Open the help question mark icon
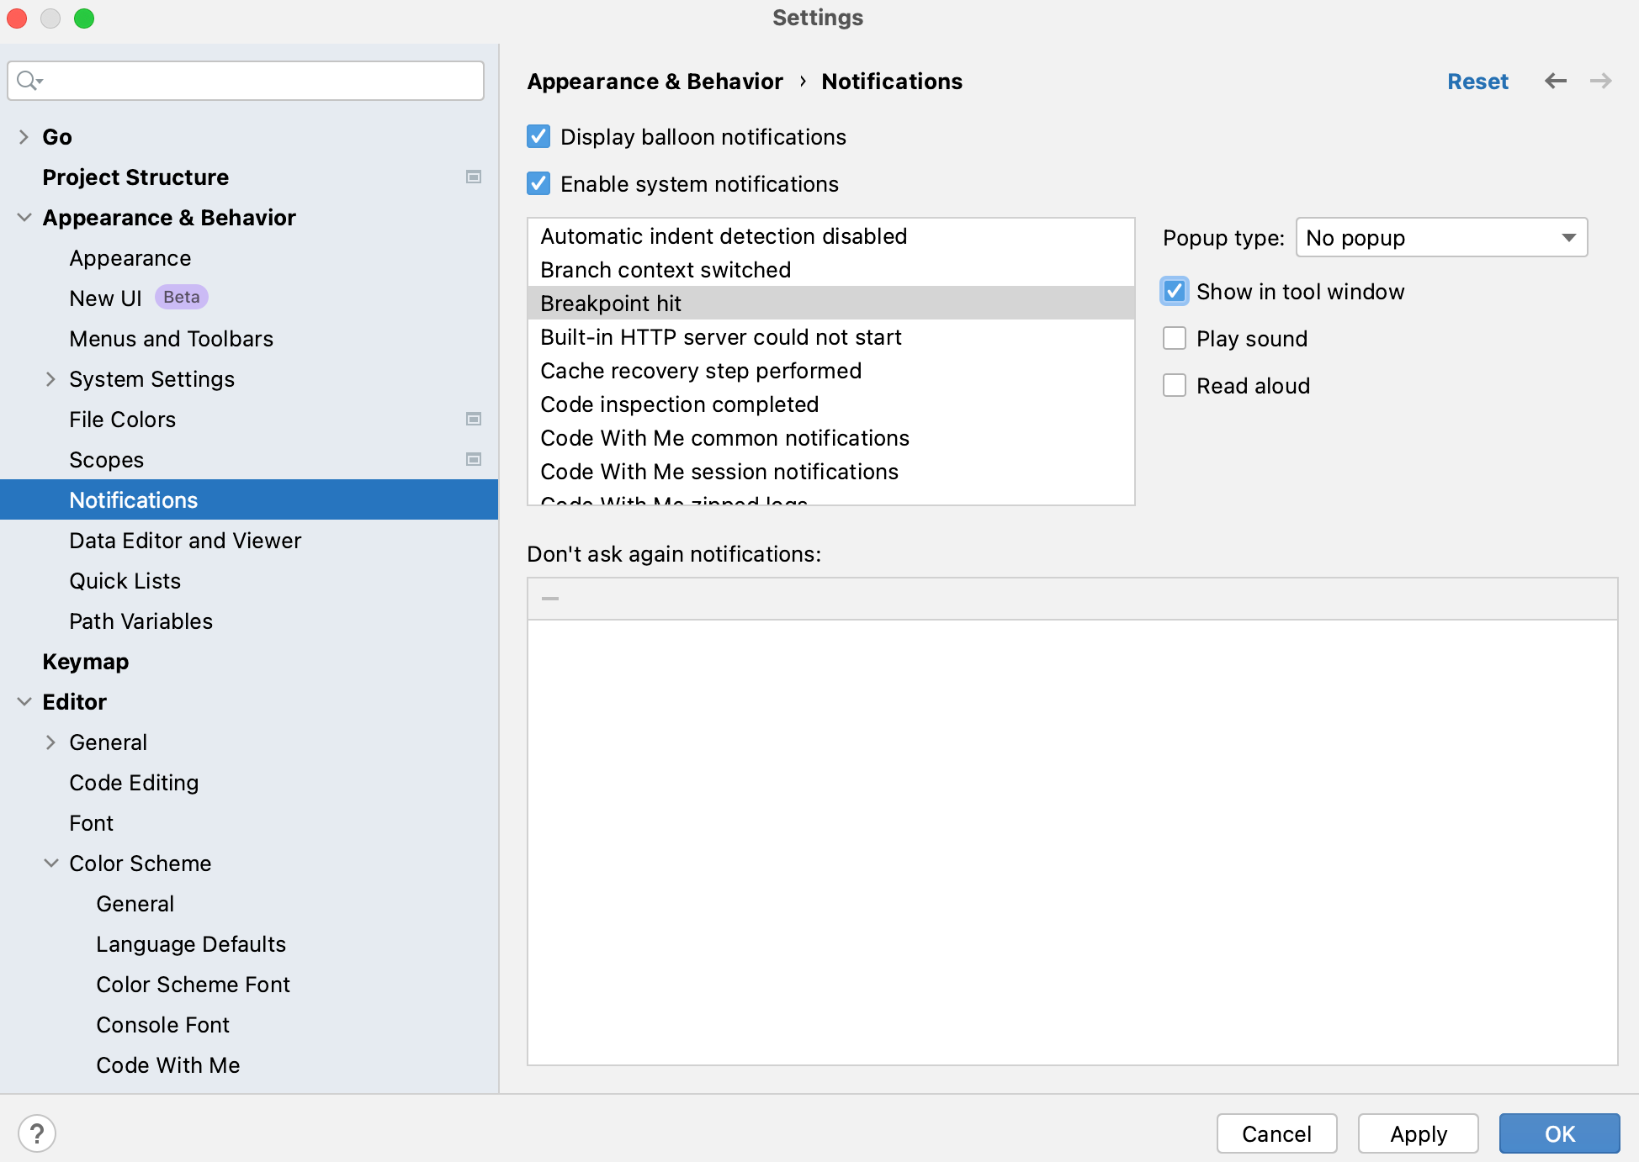Screen dimensions: 1639x1162 pos(36,1133)
